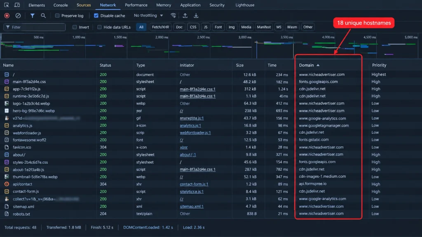The height and width of the screenshot is (237, 422).
Task: Open the No throttling dropdown
Action: [148, 16]
